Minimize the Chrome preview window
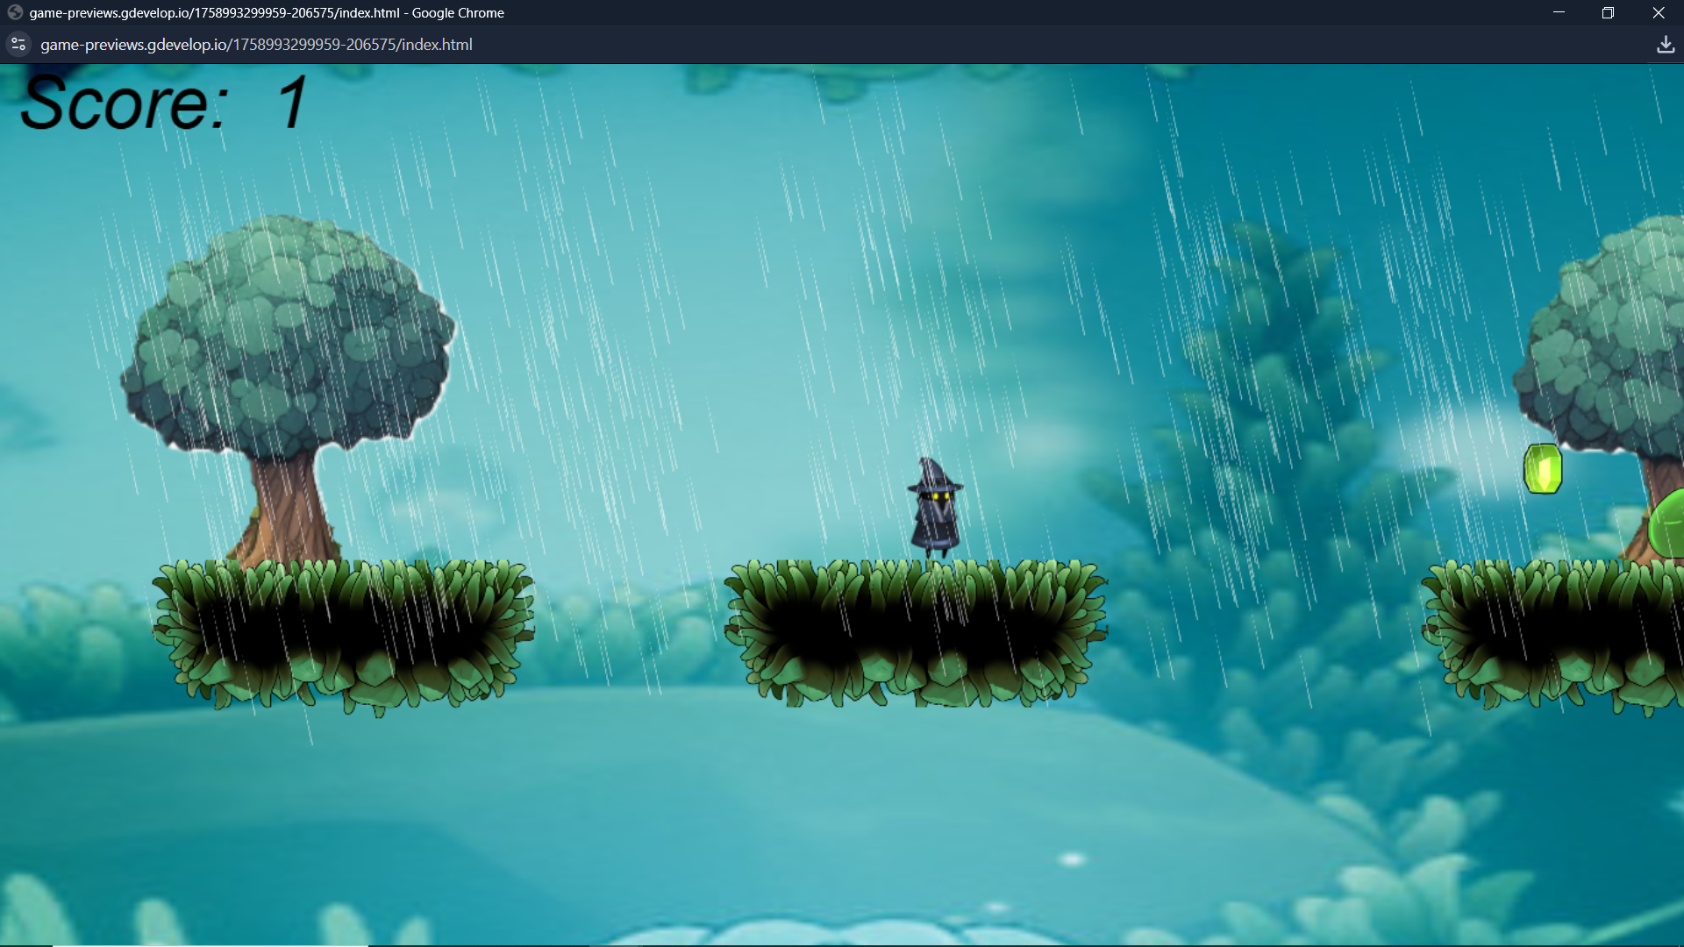 (1559, 12)
